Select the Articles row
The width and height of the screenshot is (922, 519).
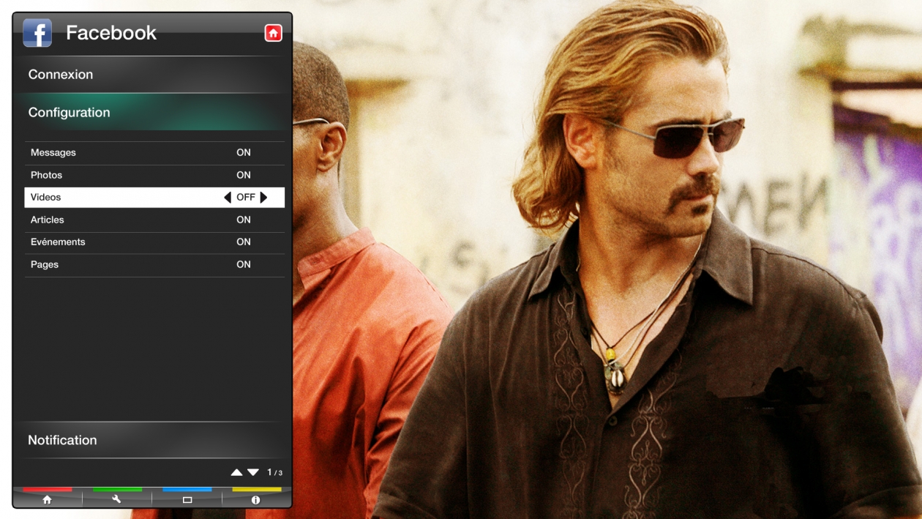(48, 220)
